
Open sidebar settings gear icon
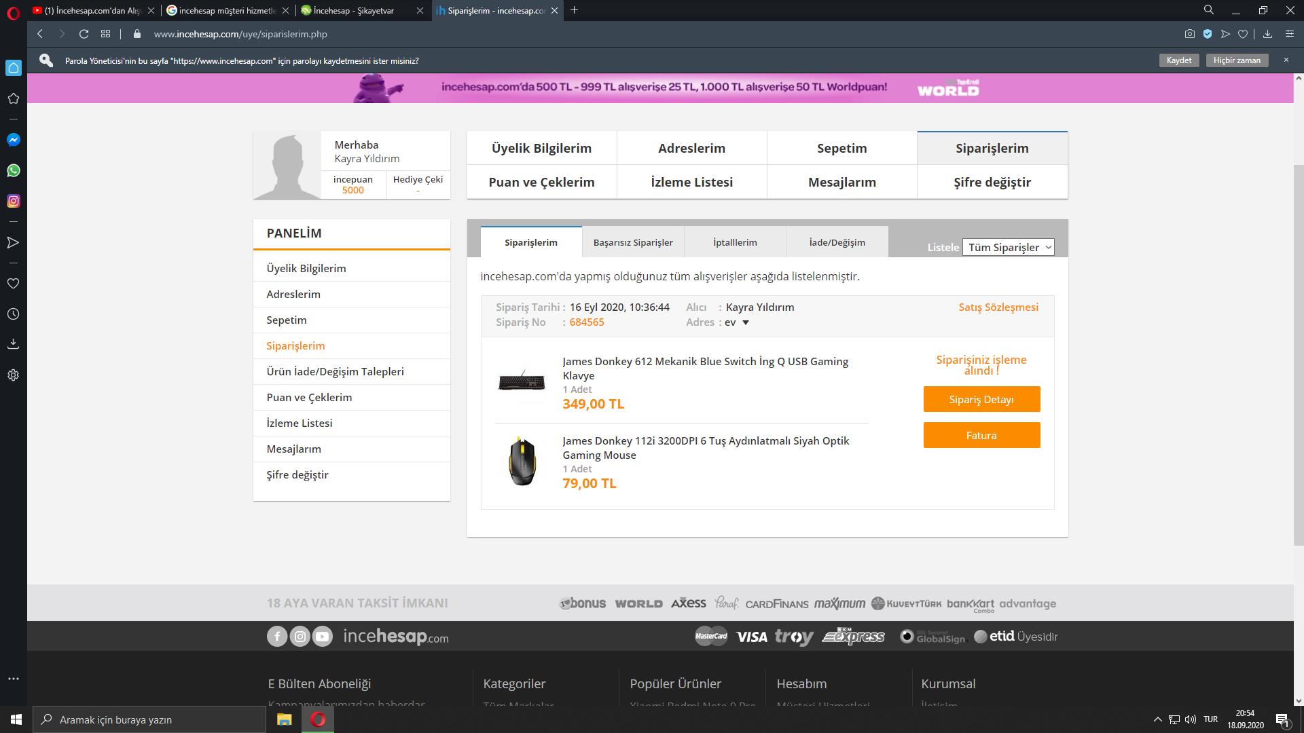coord(13,375)
